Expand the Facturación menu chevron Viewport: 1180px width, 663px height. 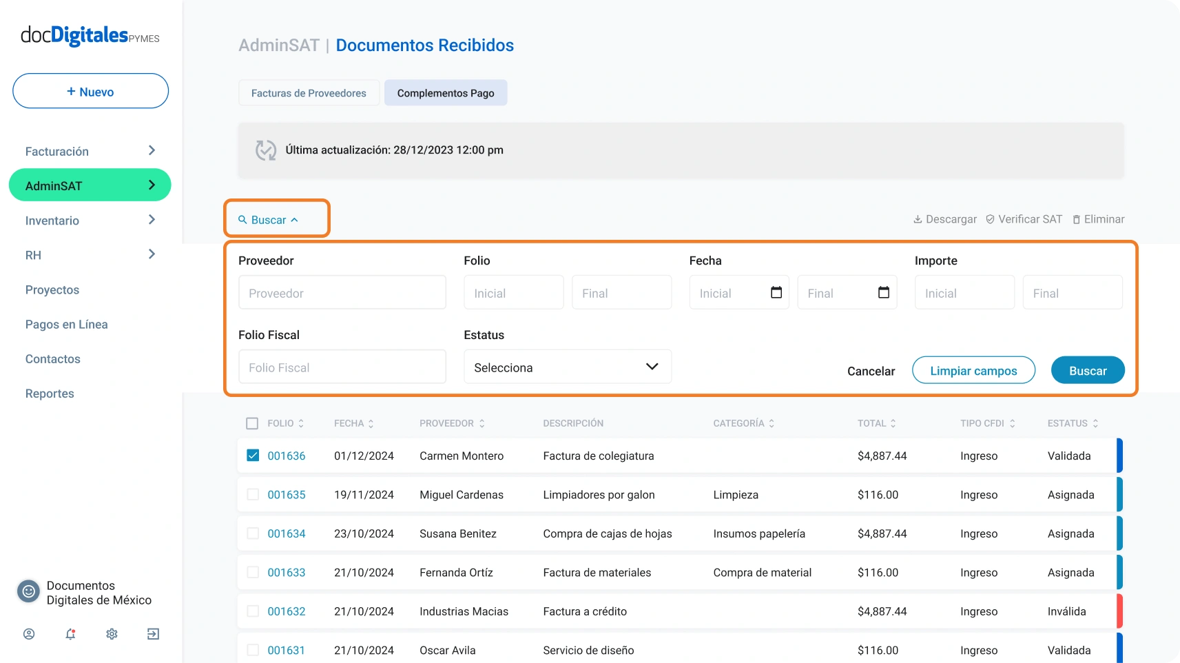point(152,150)
